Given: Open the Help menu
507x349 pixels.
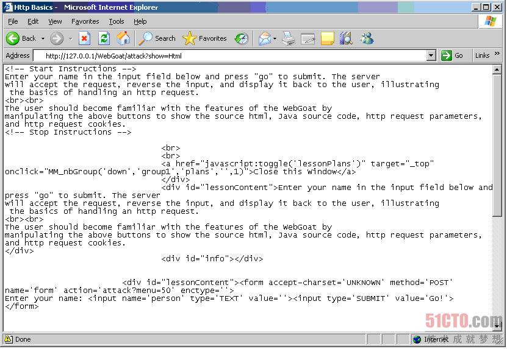Looking at the screenshot, I should (x=140, y=21).
